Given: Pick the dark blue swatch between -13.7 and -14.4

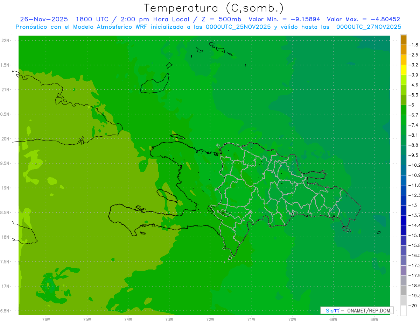Looking at the screenshot, I should click(404, 220).
